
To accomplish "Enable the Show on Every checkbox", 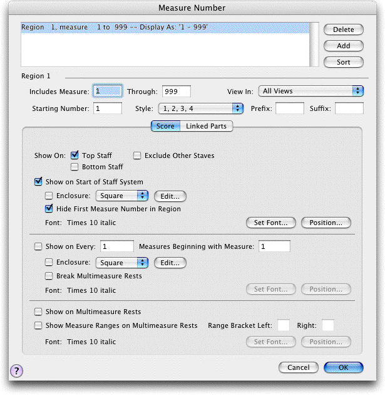I will pyautogui.click(x=38, y=246).
